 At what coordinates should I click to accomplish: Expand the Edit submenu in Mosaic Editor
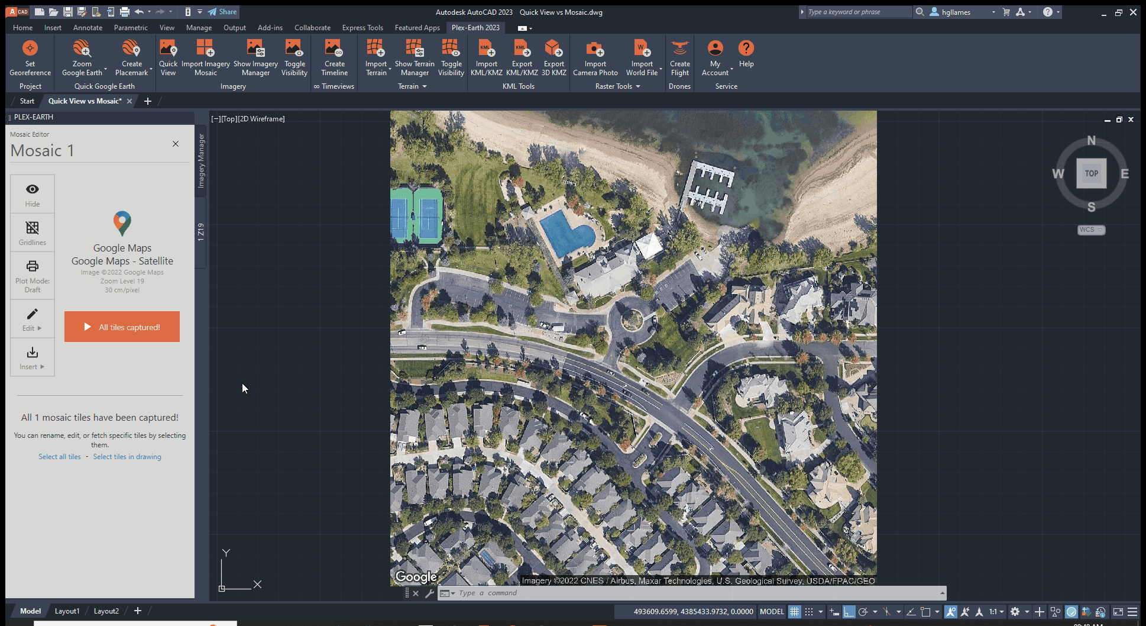(x=33, y=318)
